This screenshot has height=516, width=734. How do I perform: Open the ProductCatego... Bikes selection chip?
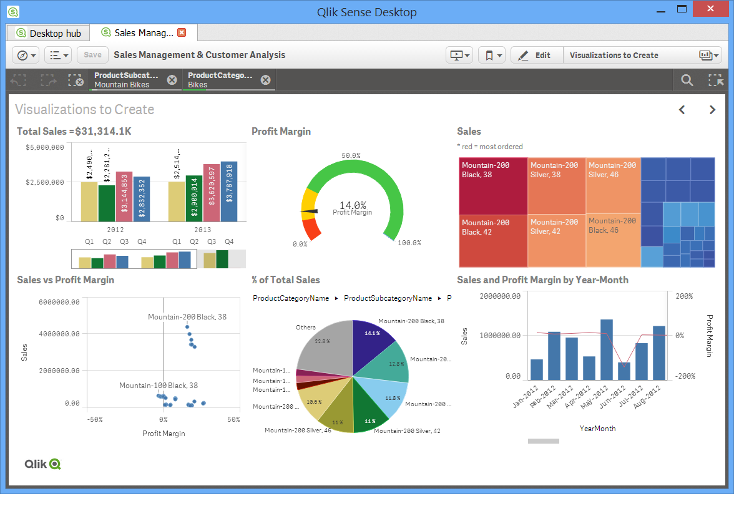click(x=220, y=80)
